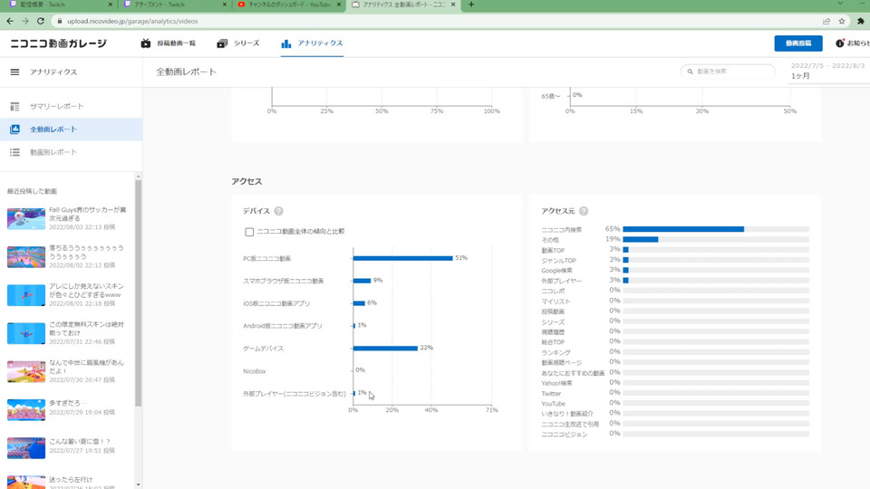The image size is (870, 489).
Task: Open the アナリティクス nav item
Action: pyautogui.click(x=312, y=43)
